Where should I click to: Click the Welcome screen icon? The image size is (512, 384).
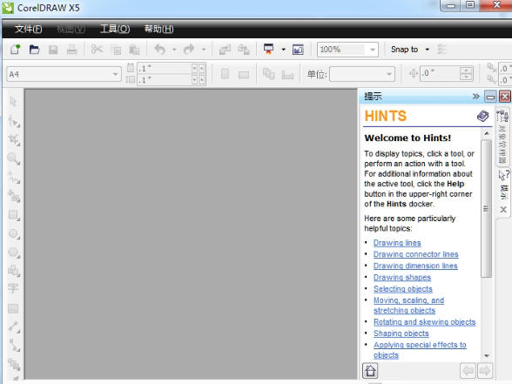tap(298, 50)
